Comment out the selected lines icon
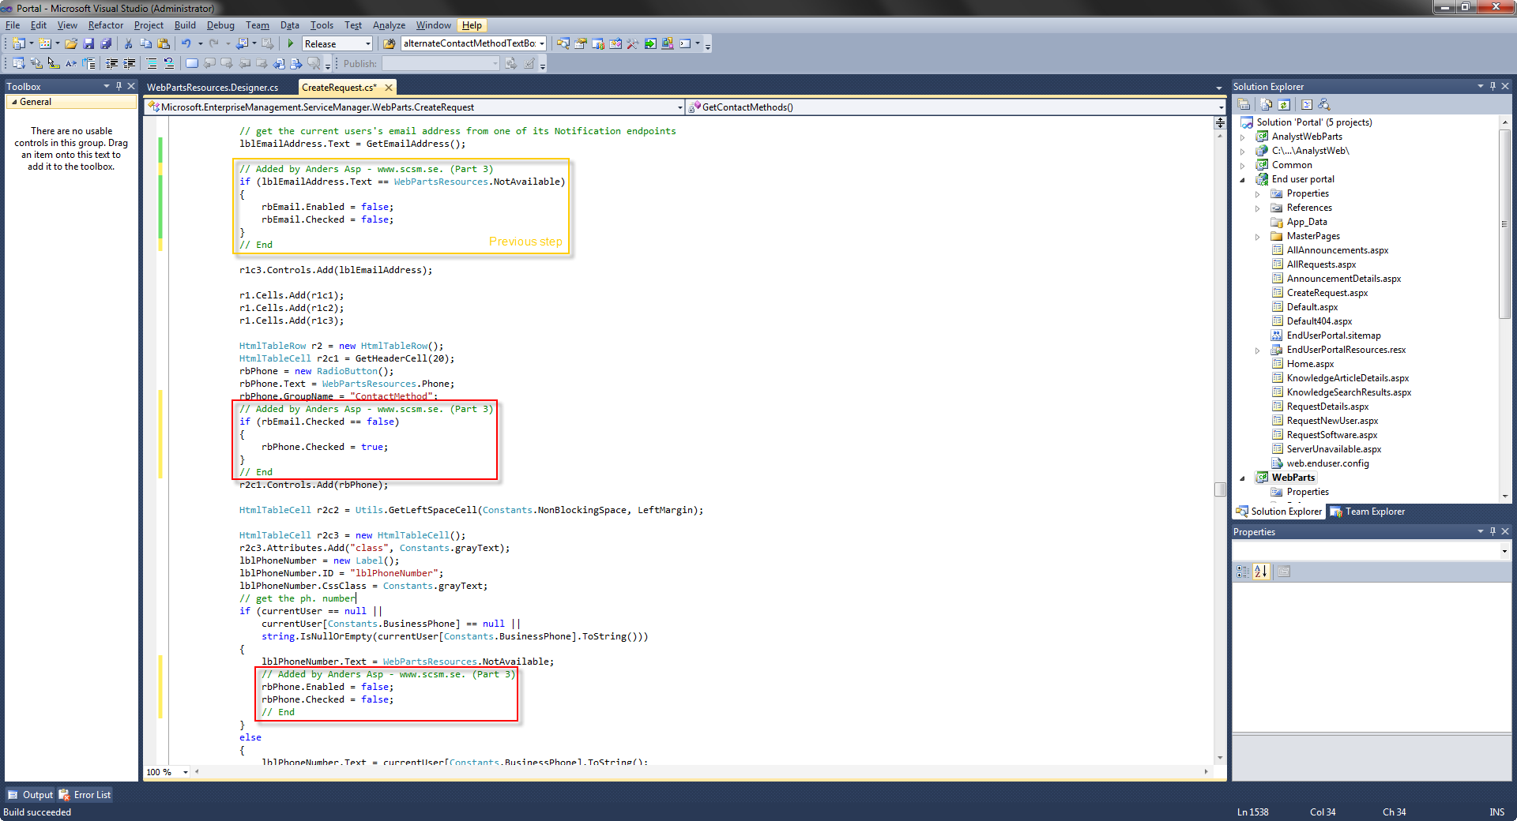1517x821 pixels. point(152,63)
